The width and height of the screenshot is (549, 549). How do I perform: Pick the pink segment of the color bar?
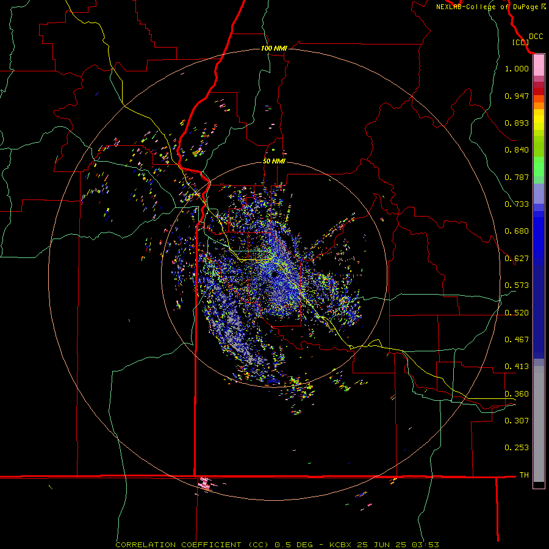(539, 65)
